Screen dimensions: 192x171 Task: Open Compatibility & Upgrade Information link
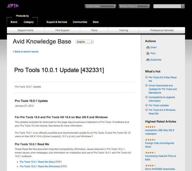162,99
